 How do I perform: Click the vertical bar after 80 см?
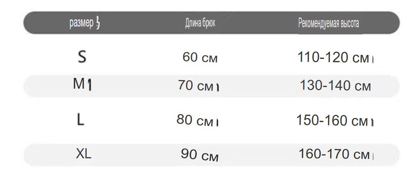(217, 122)
